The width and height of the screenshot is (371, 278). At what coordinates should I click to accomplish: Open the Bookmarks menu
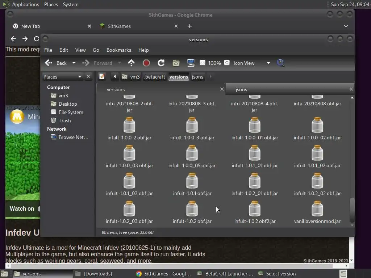pyautogui.click(x=119, y=50)
